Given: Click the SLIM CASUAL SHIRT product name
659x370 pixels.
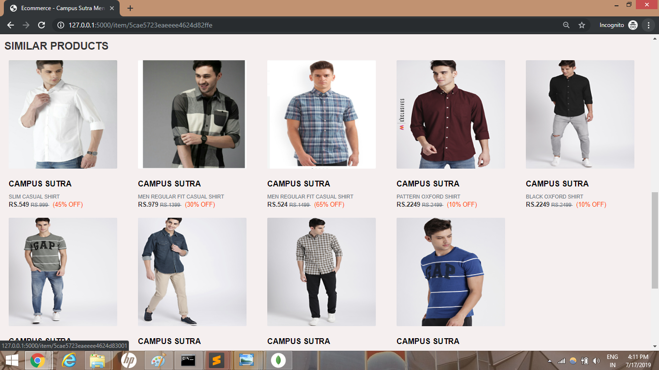Looking at the screenshot, I should 34,197.
